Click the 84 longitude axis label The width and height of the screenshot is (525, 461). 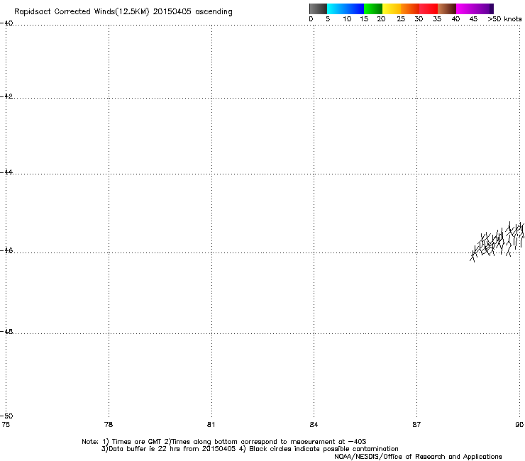314,425
